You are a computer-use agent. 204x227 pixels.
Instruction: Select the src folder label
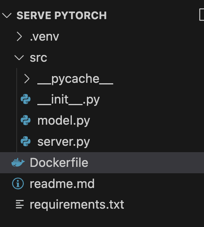[38, 58]
